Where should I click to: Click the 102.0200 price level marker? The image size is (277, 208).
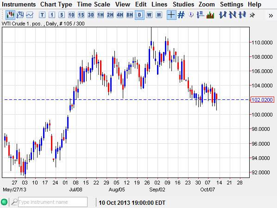pyautogui.click(x=262, y=100)
